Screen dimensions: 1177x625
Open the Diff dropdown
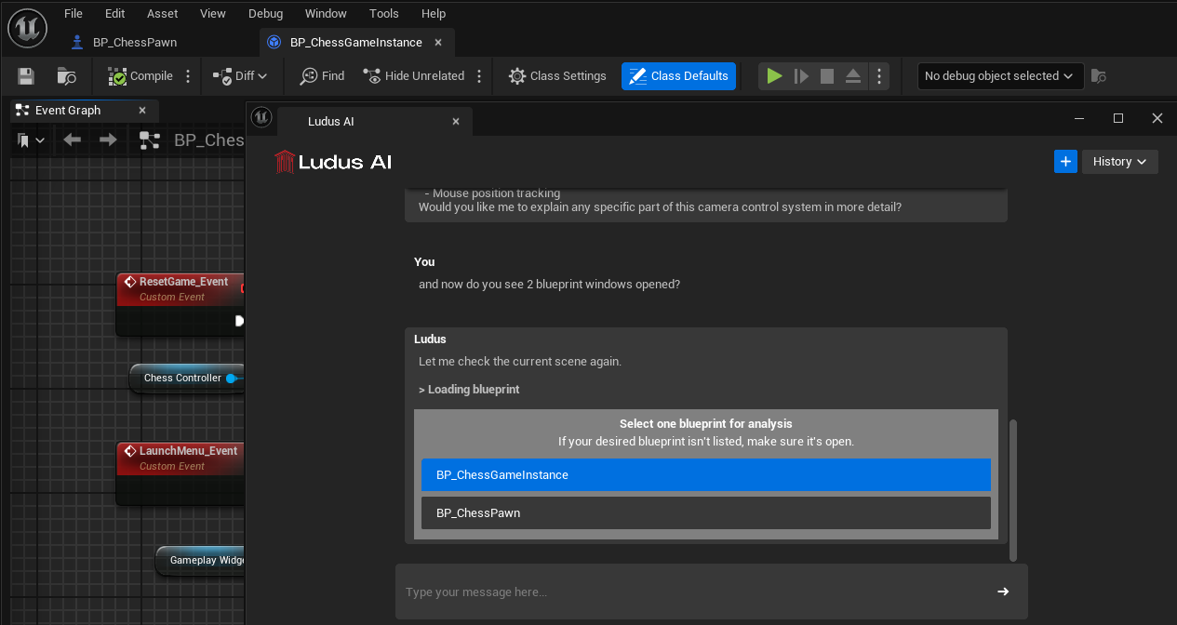pyautogui.click(x=240, y=76)
